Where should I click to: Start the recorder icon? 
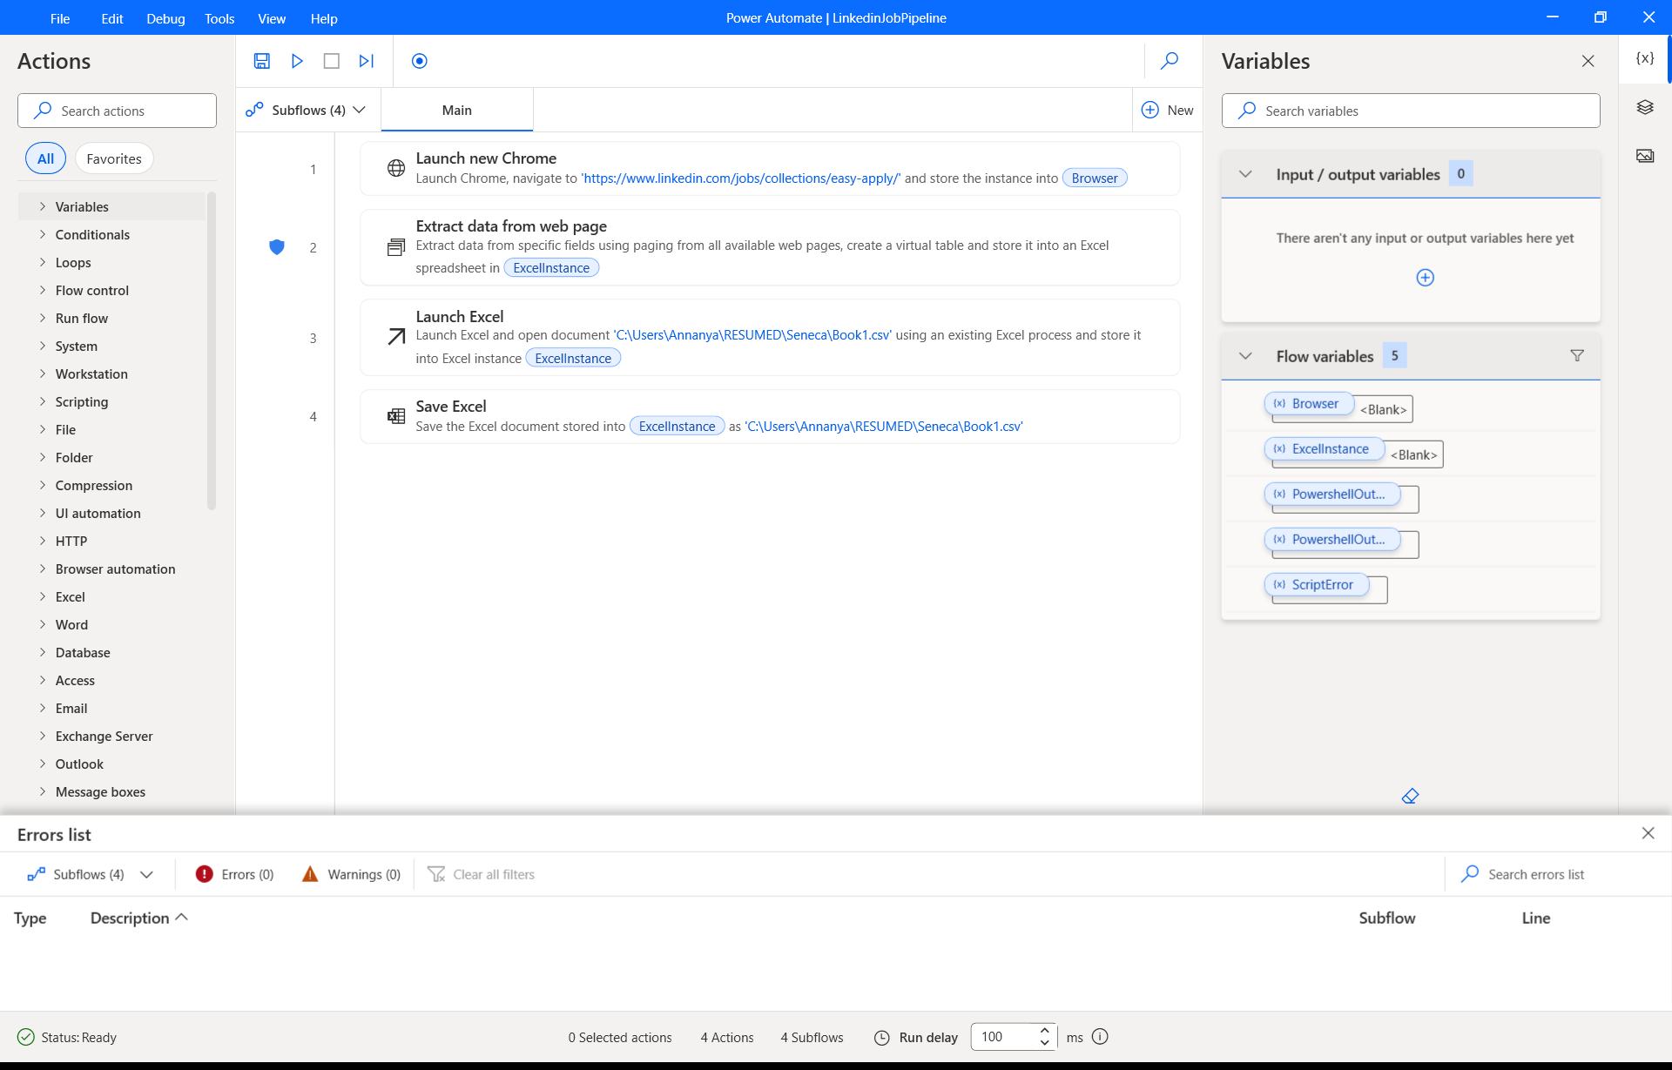pyautogui.click(x=420, y=61)
